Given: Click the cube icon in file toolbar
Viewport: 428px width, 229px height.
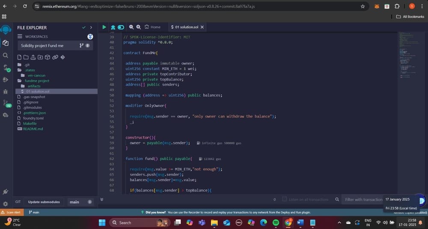Looking at the screenshot, I should pyautogui.click(x=48, y=57).
